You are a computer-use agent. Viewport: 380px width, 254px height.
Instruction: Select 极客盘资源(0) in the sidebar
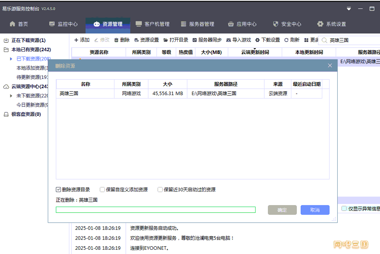[x=26, y=115]
